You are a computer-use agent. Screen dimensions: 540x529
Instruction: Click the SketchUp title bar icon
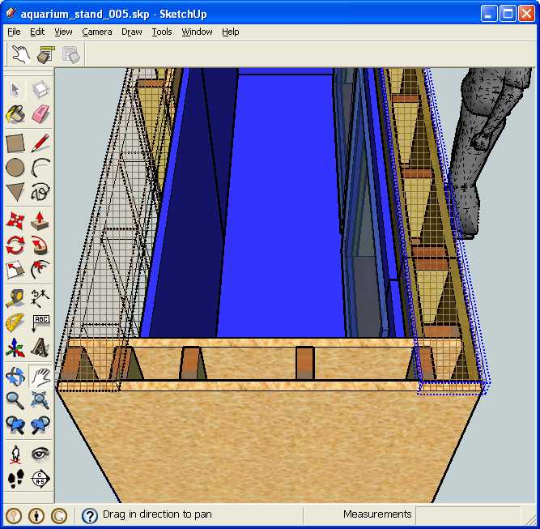click(11, 14)
